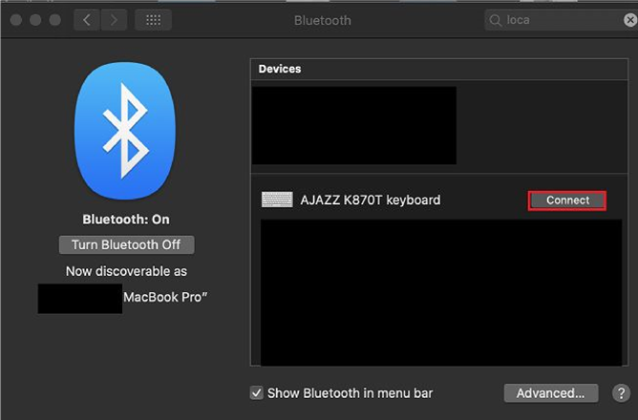Screen dimensions: 638x420
Task: Click the 'MacBook Pro' computer name text
Action: (165, 297)
